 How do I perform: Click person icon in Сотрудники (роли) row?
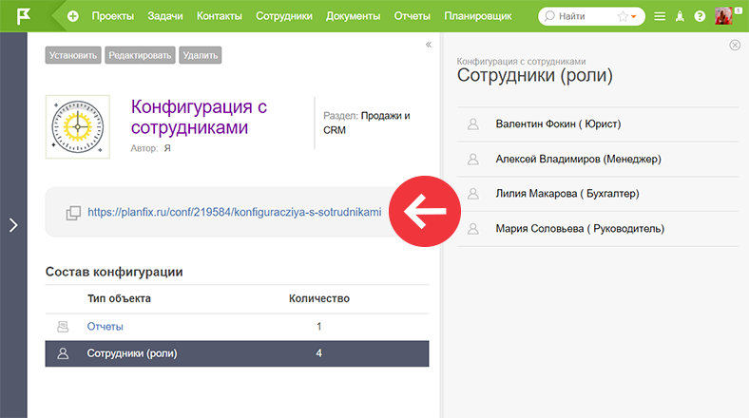[63, 353]
